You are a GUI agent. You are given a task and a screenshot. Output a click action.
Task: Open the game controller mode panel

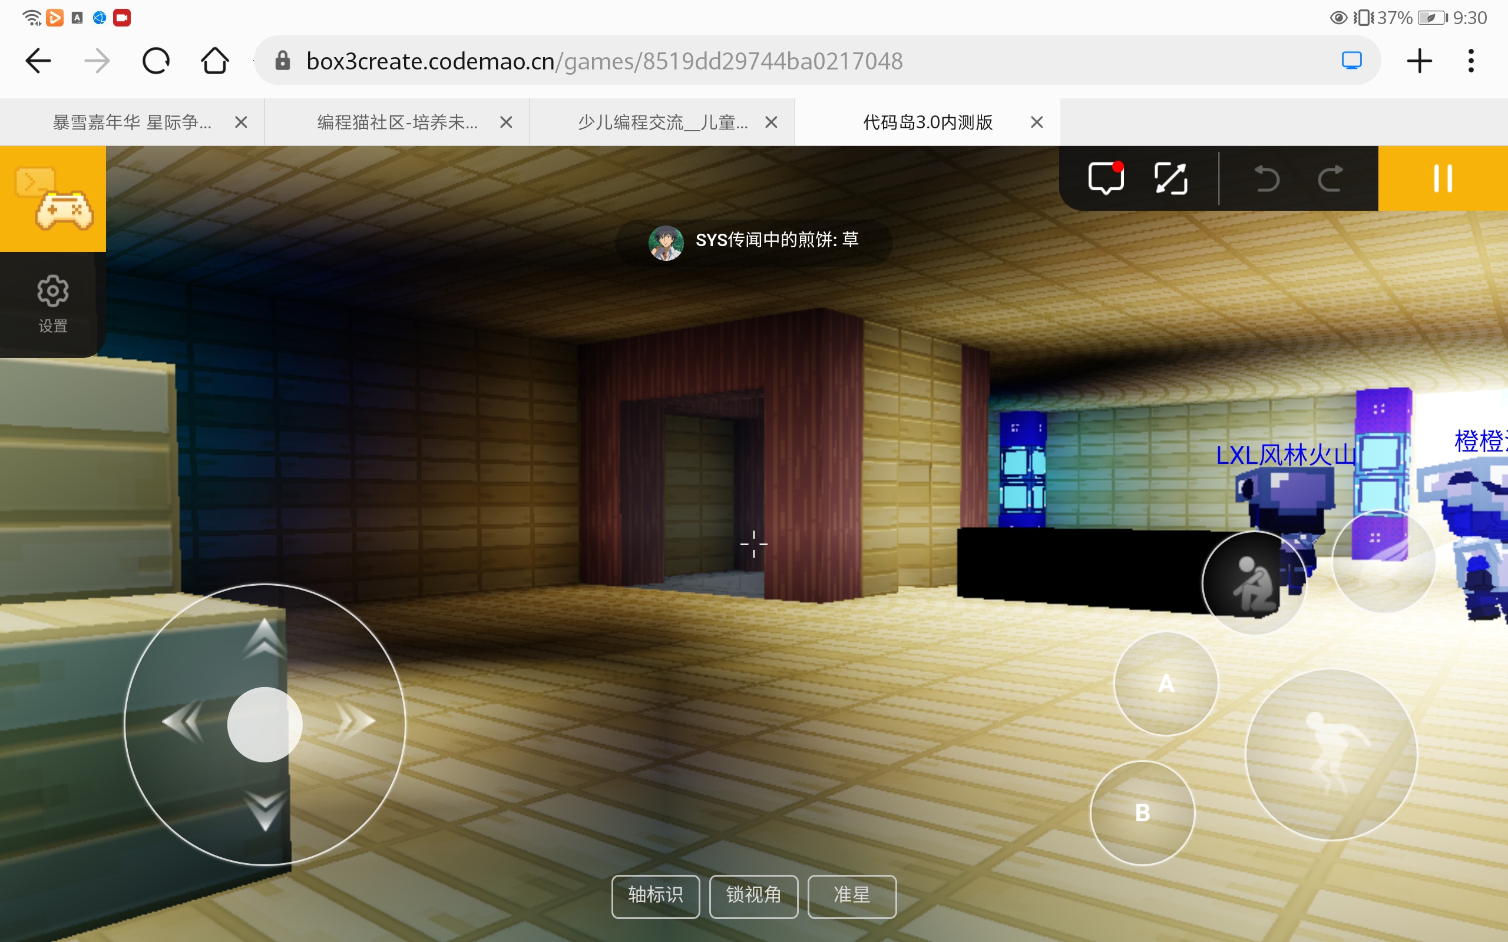pyautogui.click(x=53, y=199)
